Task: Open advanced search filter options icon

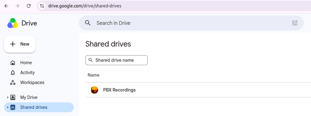Action: (x=295, y=23)
